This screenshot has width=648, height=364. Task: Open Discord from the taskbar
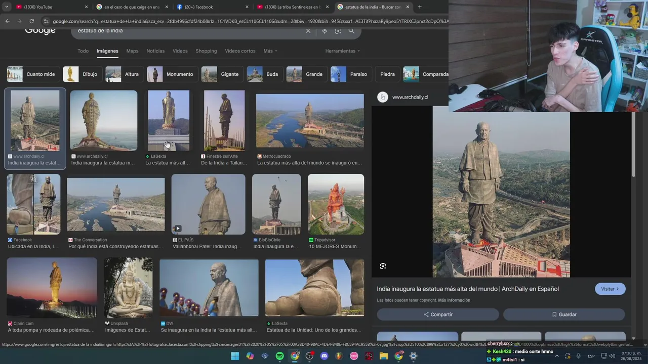point(325,356)
